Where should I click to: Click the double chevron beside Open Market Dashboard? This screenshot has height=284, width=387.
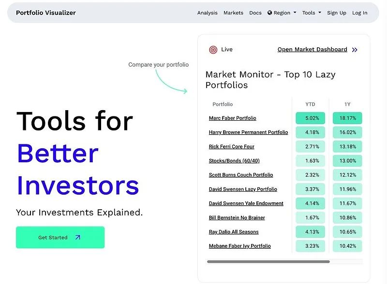click(355, 50)
